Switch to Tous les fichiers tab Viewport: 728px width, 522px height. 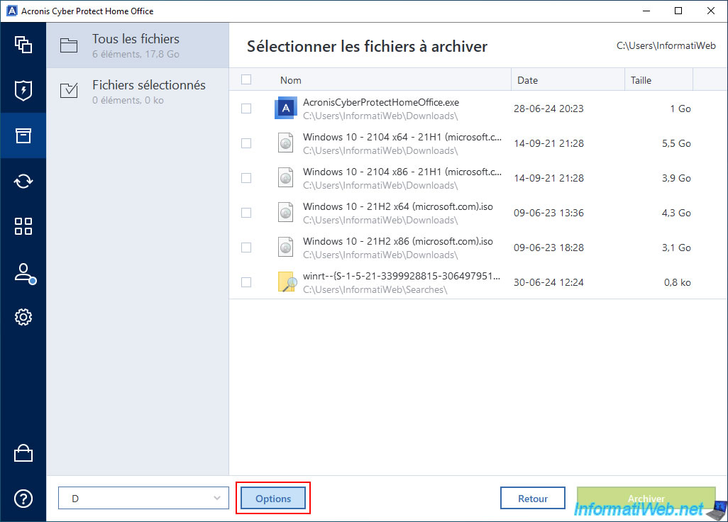click(x=138, y=45)
